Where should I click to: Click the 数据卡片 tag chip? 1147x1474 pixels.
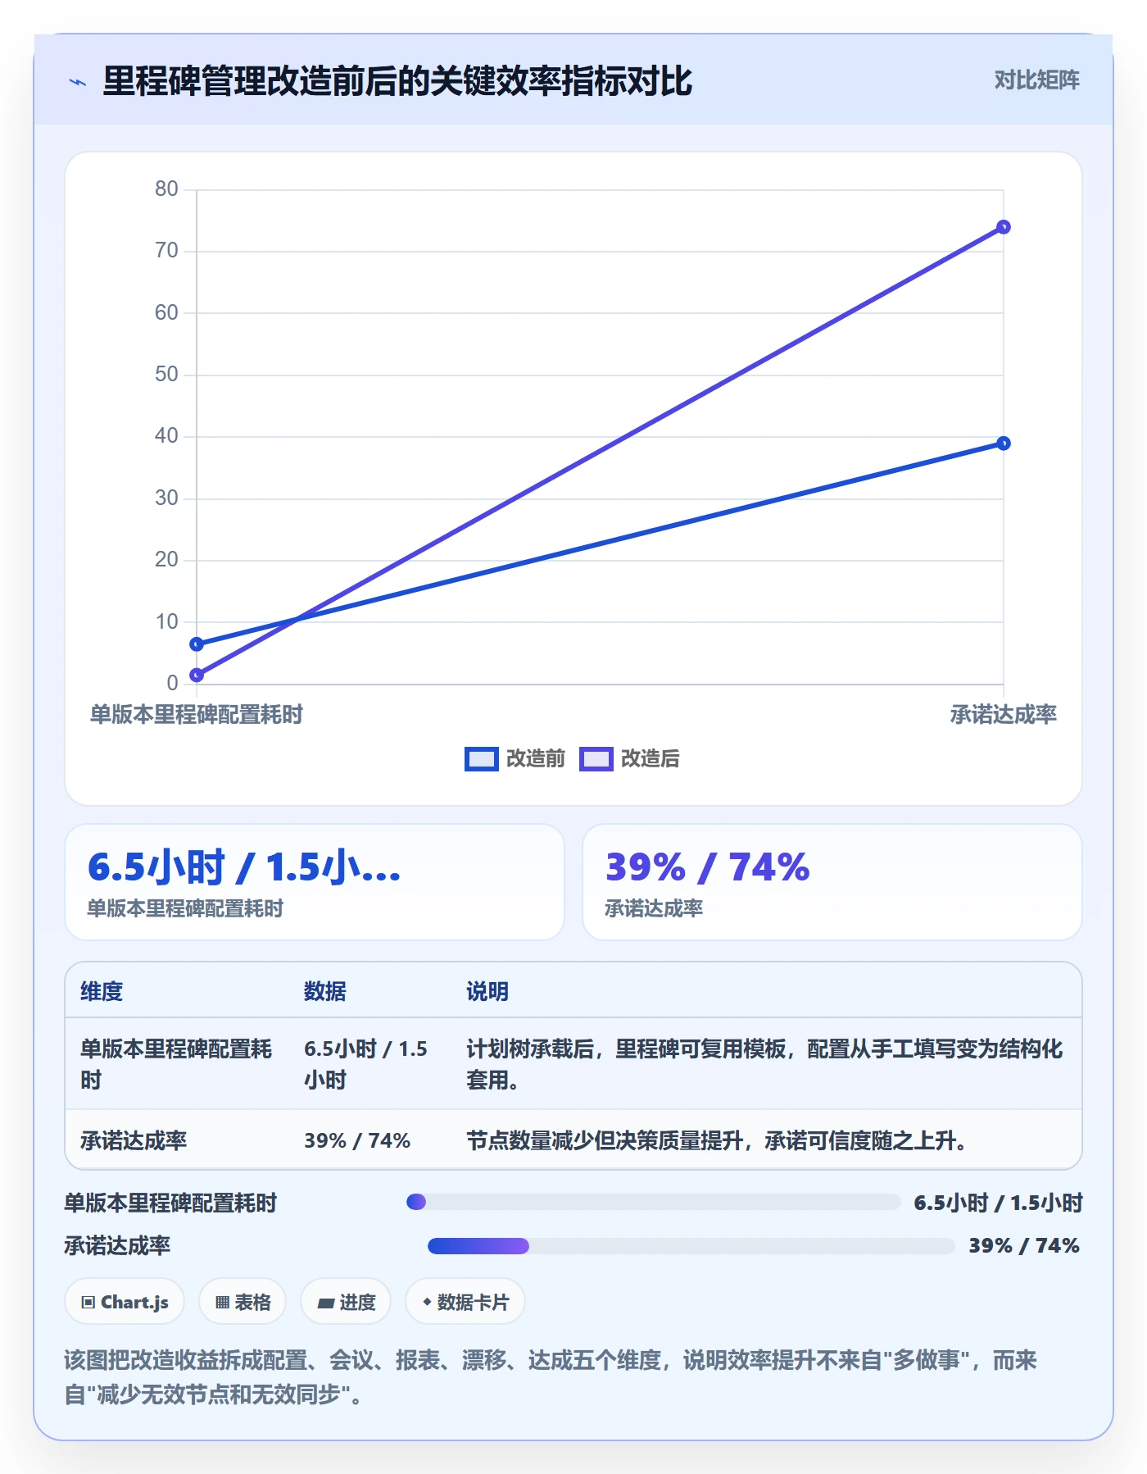(465, 1302)
